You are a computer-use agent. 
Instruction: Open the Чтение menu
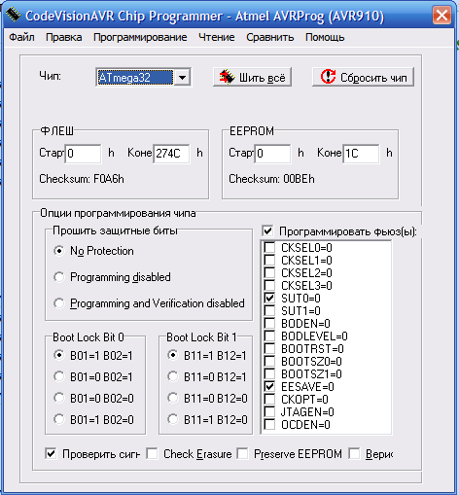(217, 37)
